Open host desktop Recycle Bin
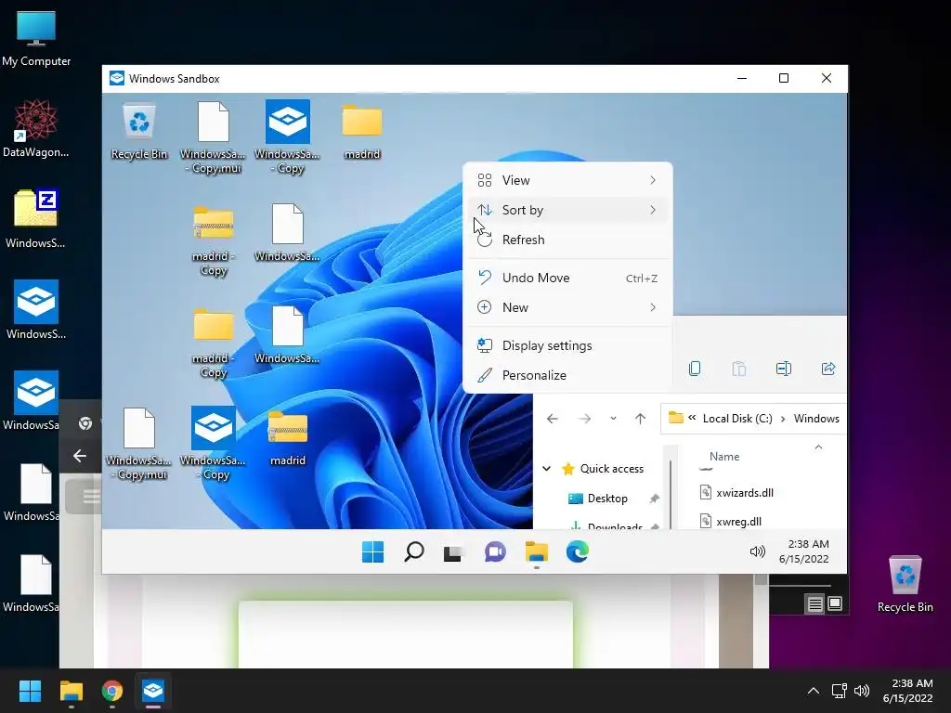Image resolution: width=951 pixels, height=713 pixels. pyautogui.click(x=905, y=584)
